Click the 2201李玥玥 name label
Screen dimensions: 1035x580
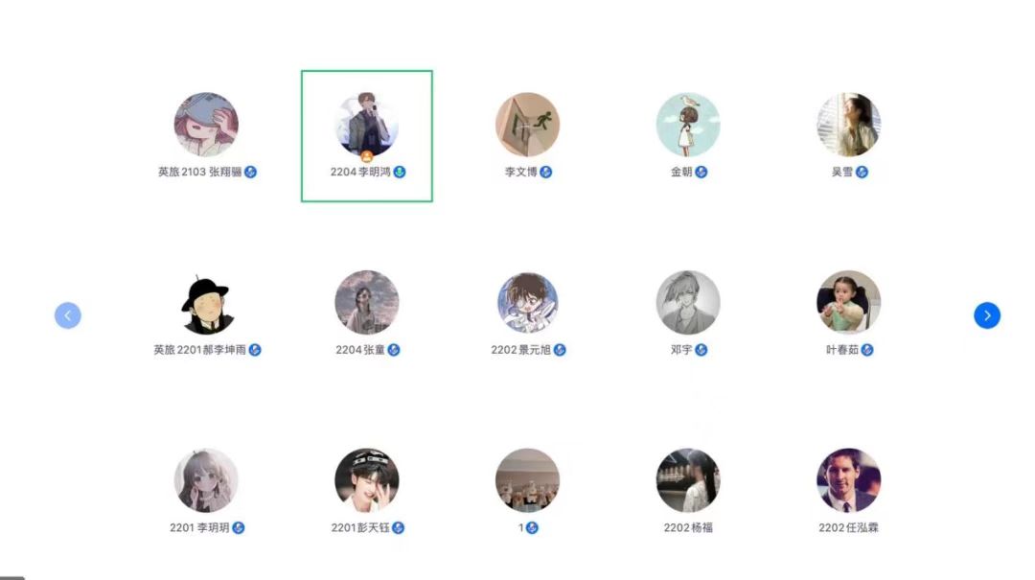tap(199, 527)
